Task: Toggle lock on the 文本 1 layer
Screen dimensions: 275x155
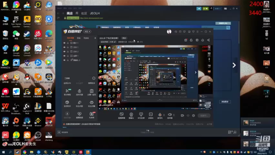Action: pyautogui.click(x=68, y=47)
